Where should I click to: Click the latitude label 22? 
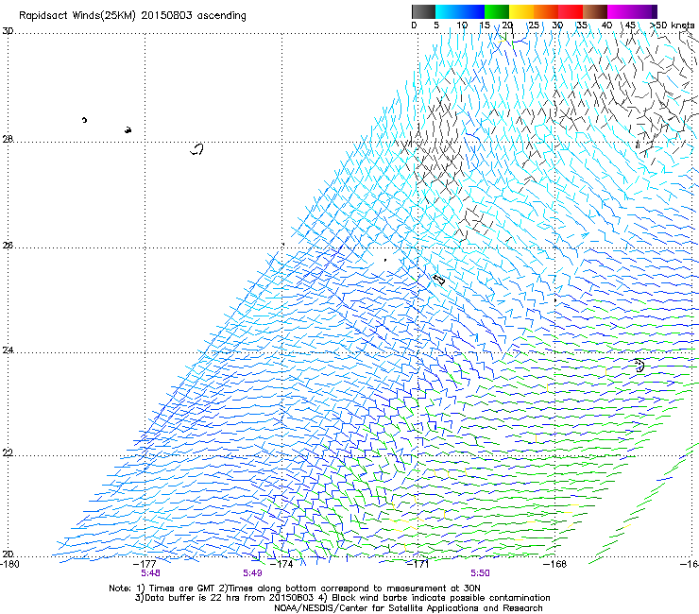click(x=8, y=453)
